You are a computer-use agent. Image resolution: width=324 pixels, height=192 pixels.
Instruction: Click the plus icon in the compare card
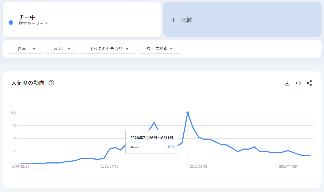173,20
